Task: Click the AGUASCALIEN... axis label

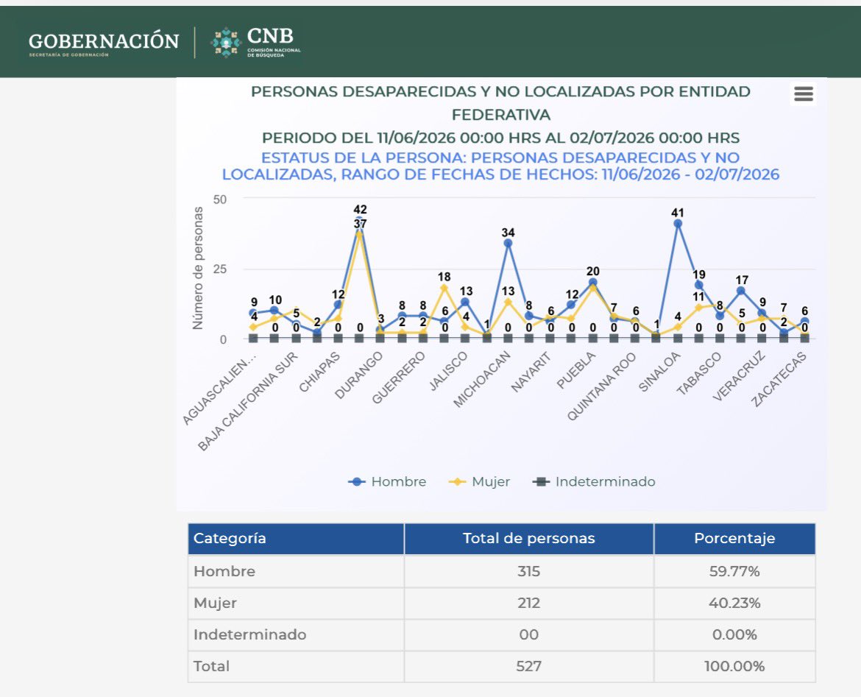Action: [x=219, y=389]
